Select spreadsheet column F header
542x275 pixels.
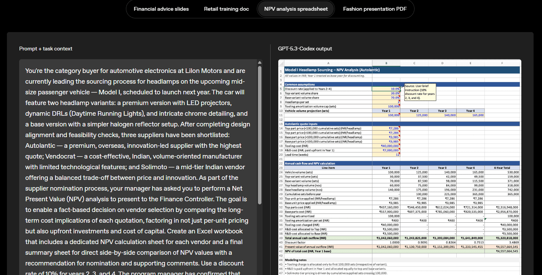coord(502,63)
